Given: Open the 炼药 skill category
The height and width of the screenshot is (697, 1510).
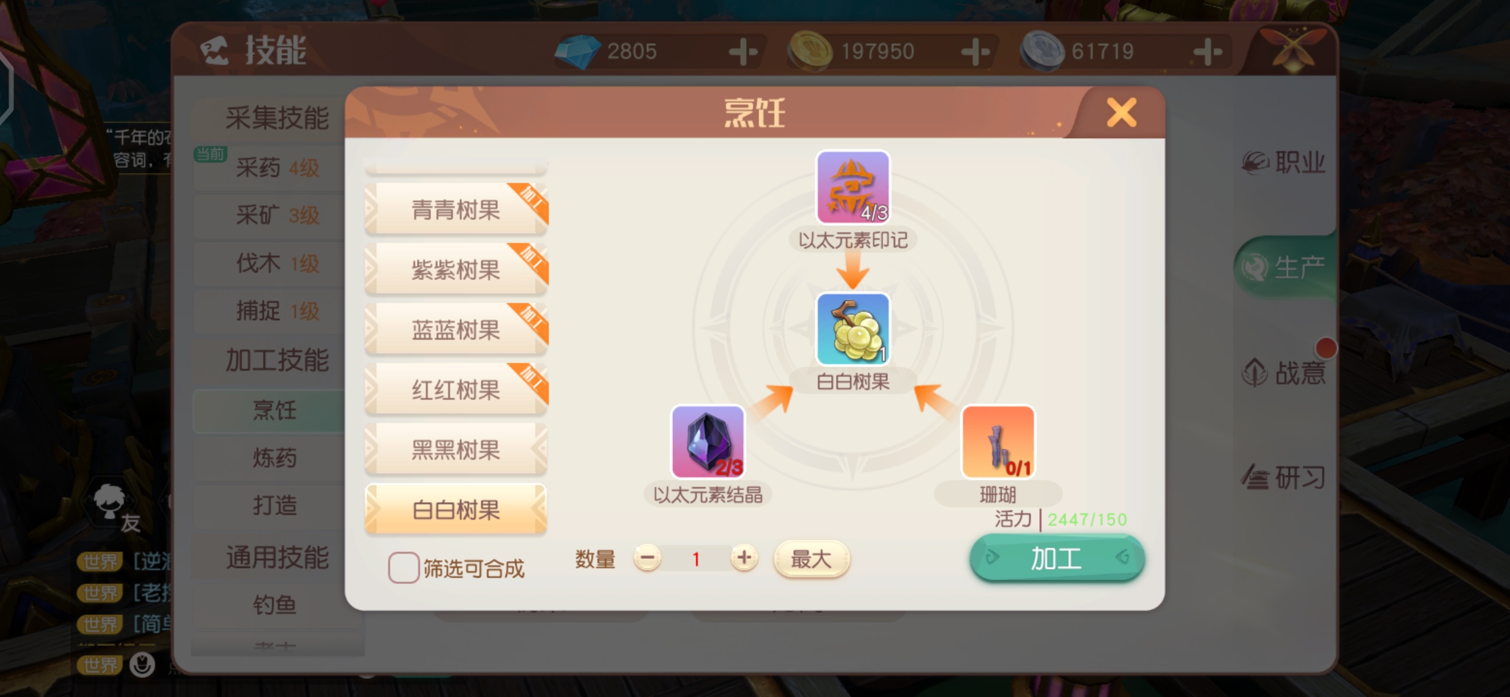Looking at the screenshot, I should click(x=274, y=458).
